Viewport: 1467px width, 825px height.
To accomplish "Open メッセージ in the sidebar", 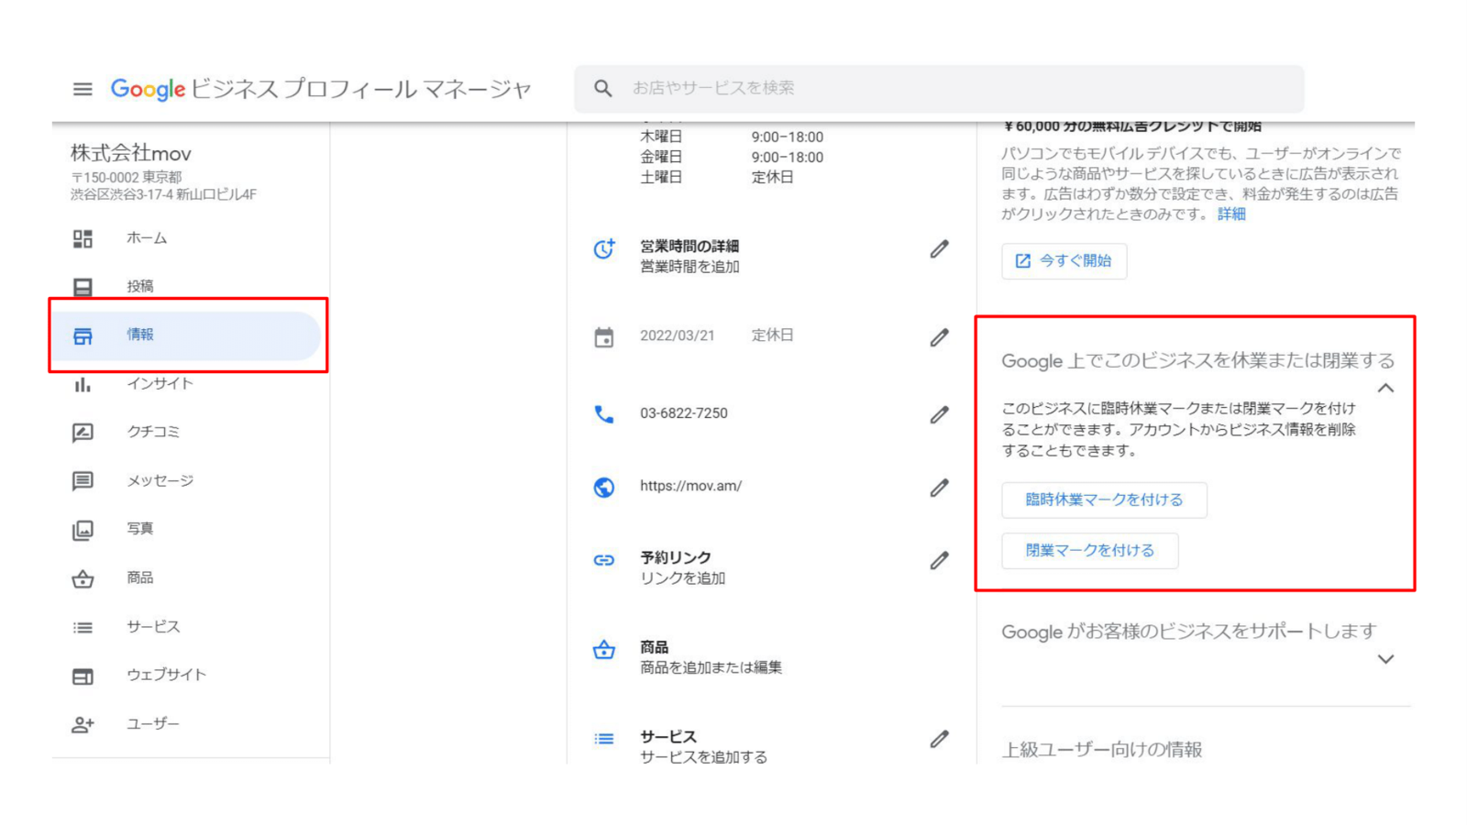I will coord(160,480).
